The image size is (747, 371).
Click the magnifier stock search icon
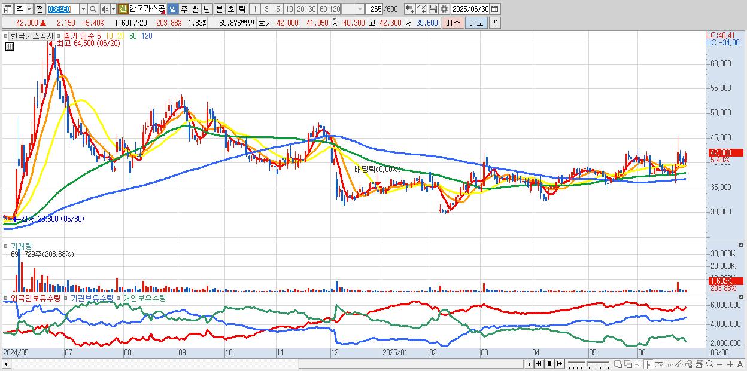(x=93, y=9)
